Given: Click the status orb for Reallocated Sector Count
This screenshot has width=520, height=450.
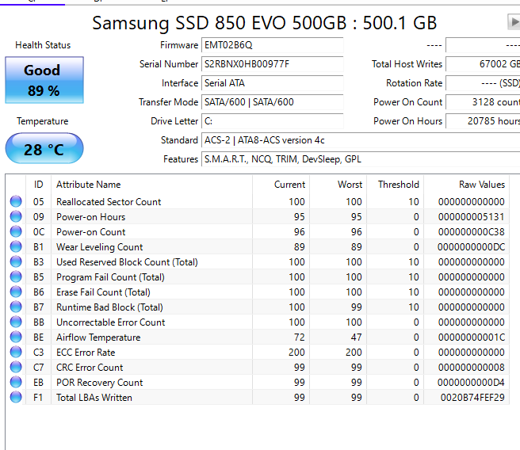Looking at the screenshot, I should (x=16, y=201).
